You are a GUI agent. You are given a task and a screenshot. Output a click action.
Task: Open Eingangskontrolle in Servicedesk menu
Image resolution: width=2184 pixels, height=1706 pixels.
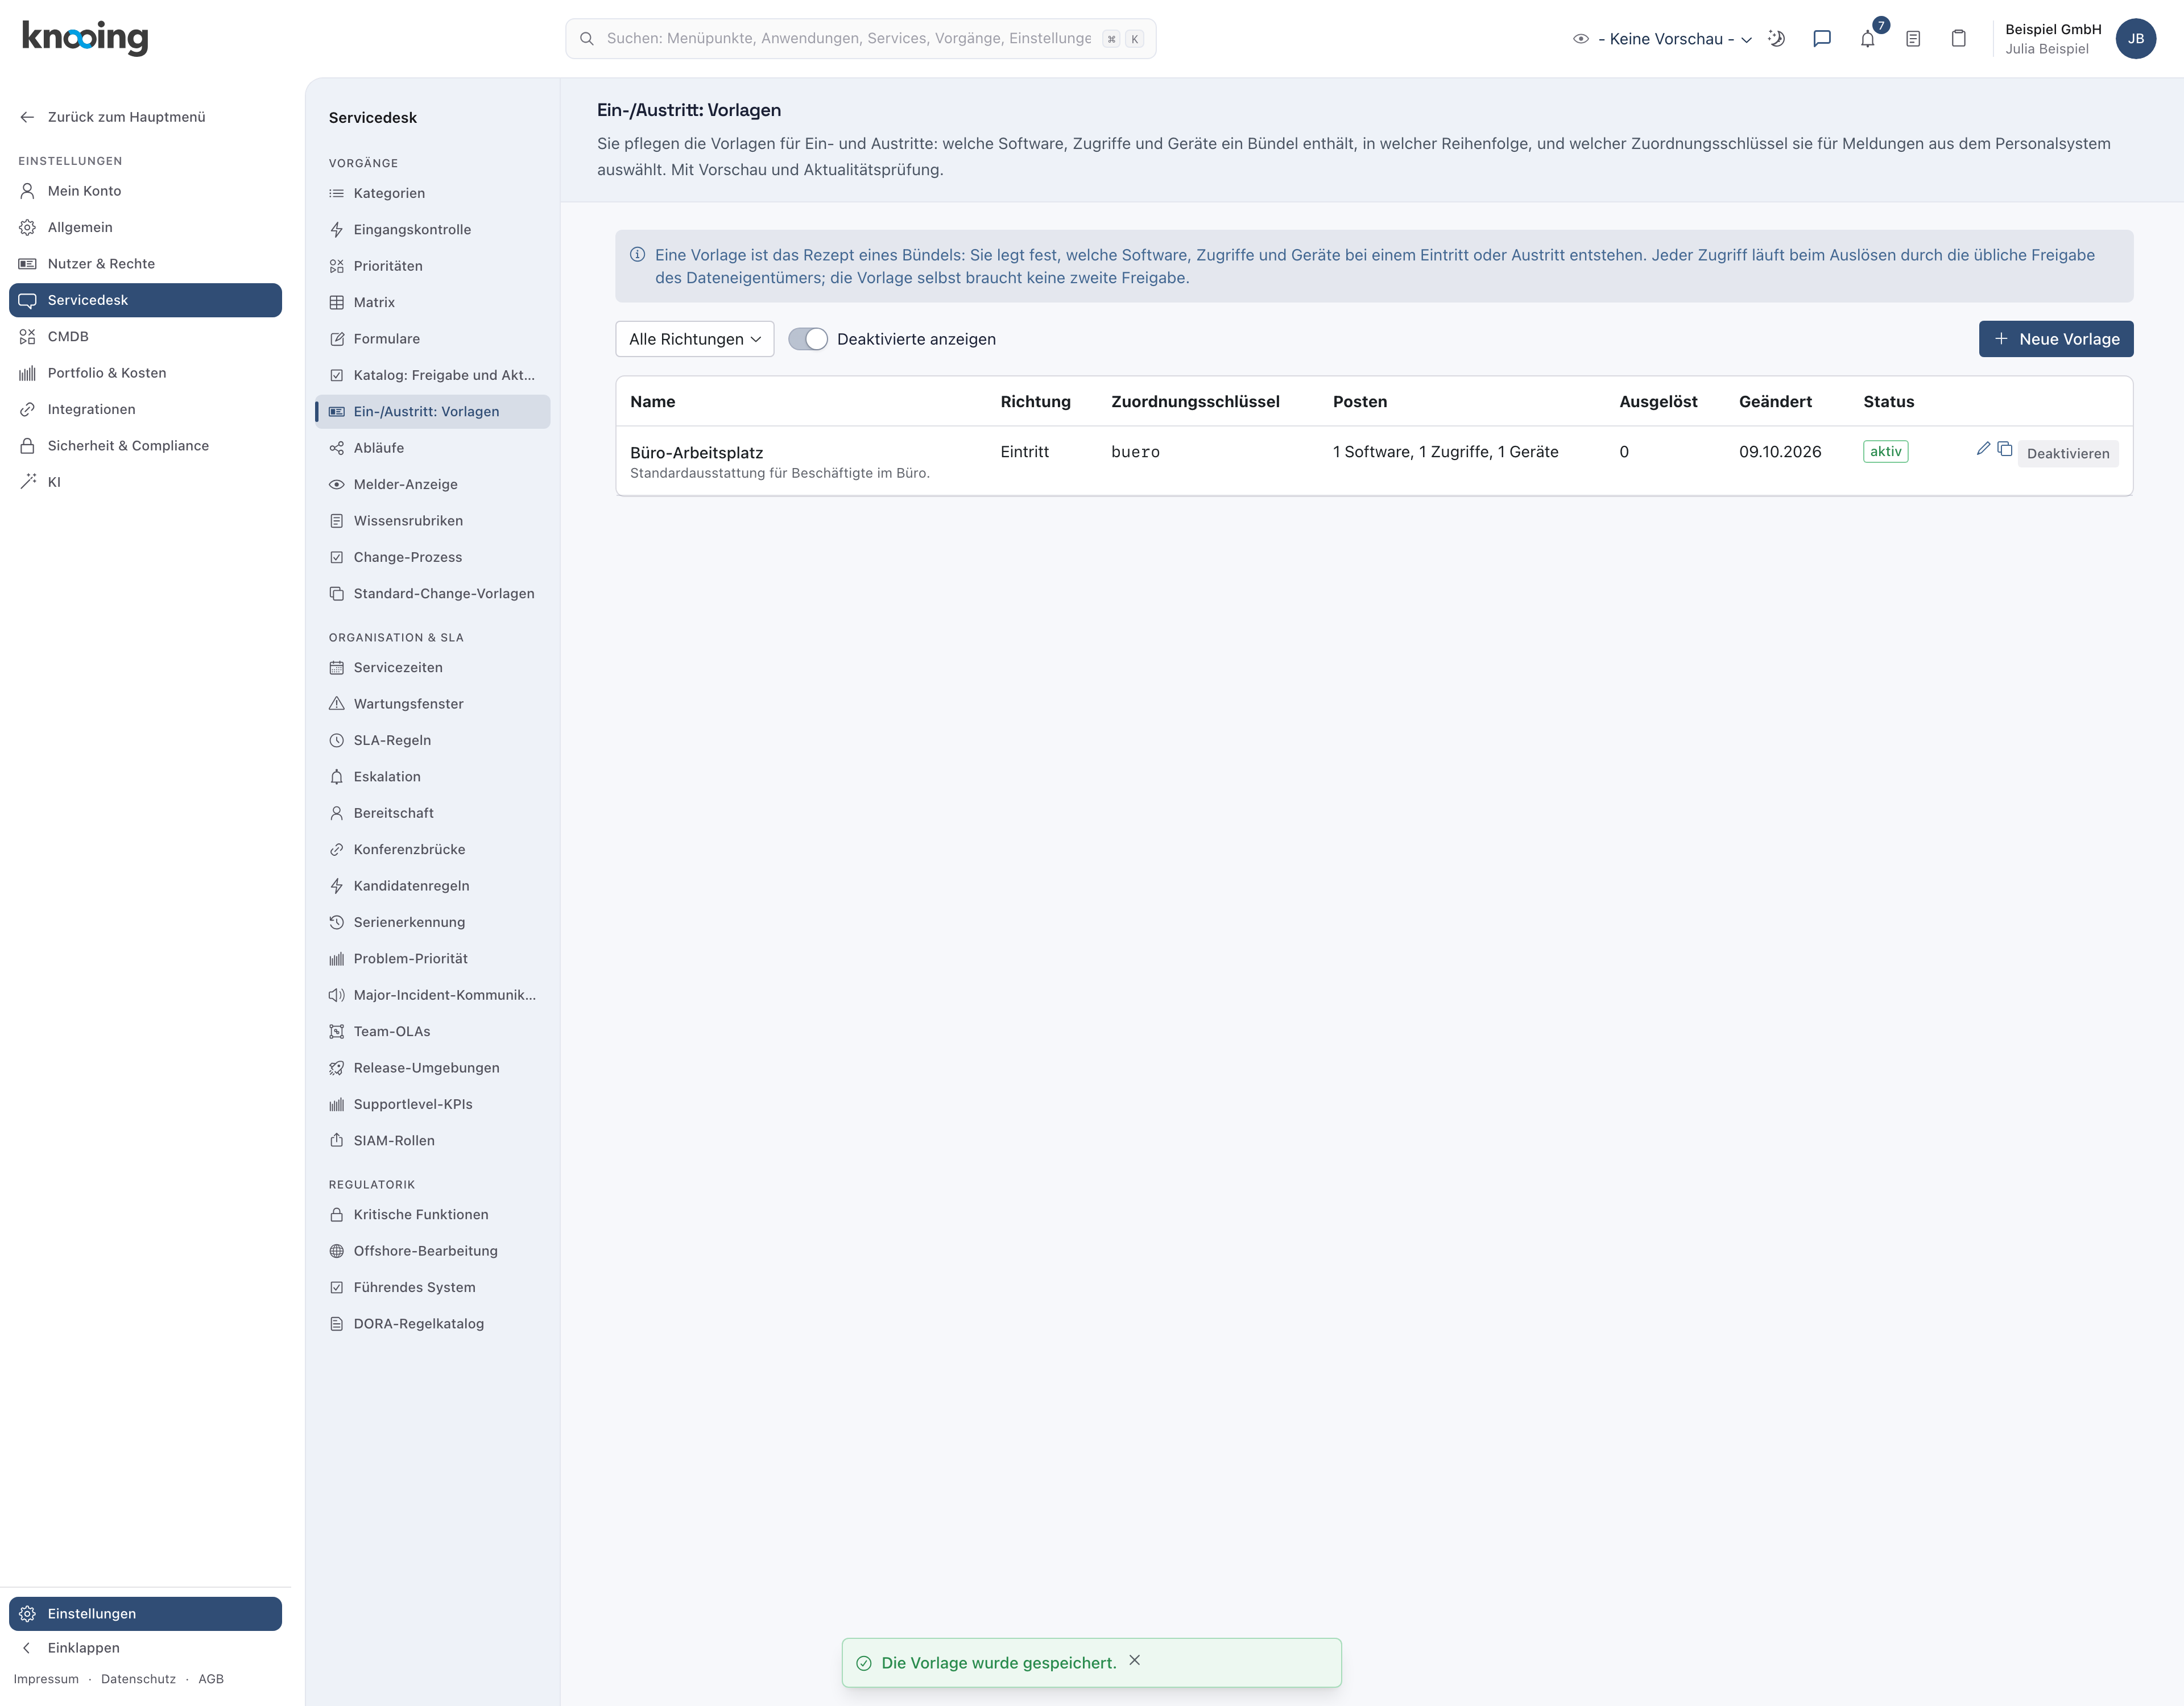(433, 230)
